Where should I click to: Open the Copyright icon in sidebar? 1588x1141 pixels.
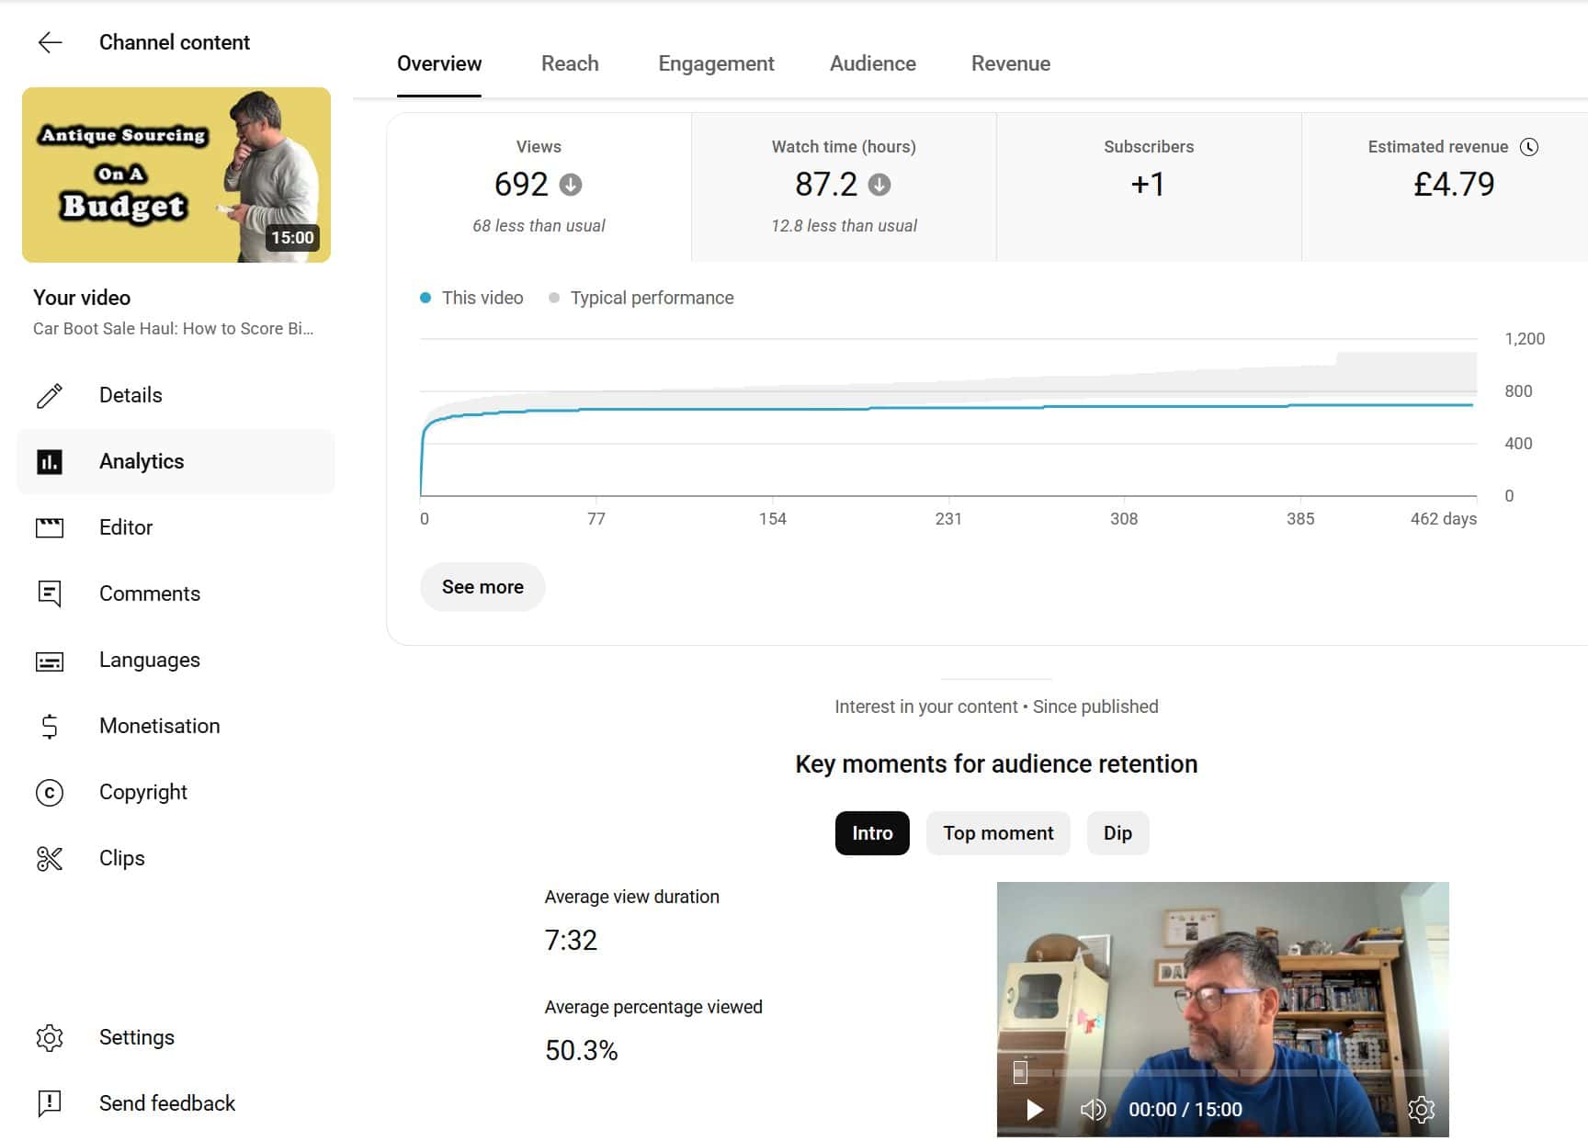click(x=50, y=793)
